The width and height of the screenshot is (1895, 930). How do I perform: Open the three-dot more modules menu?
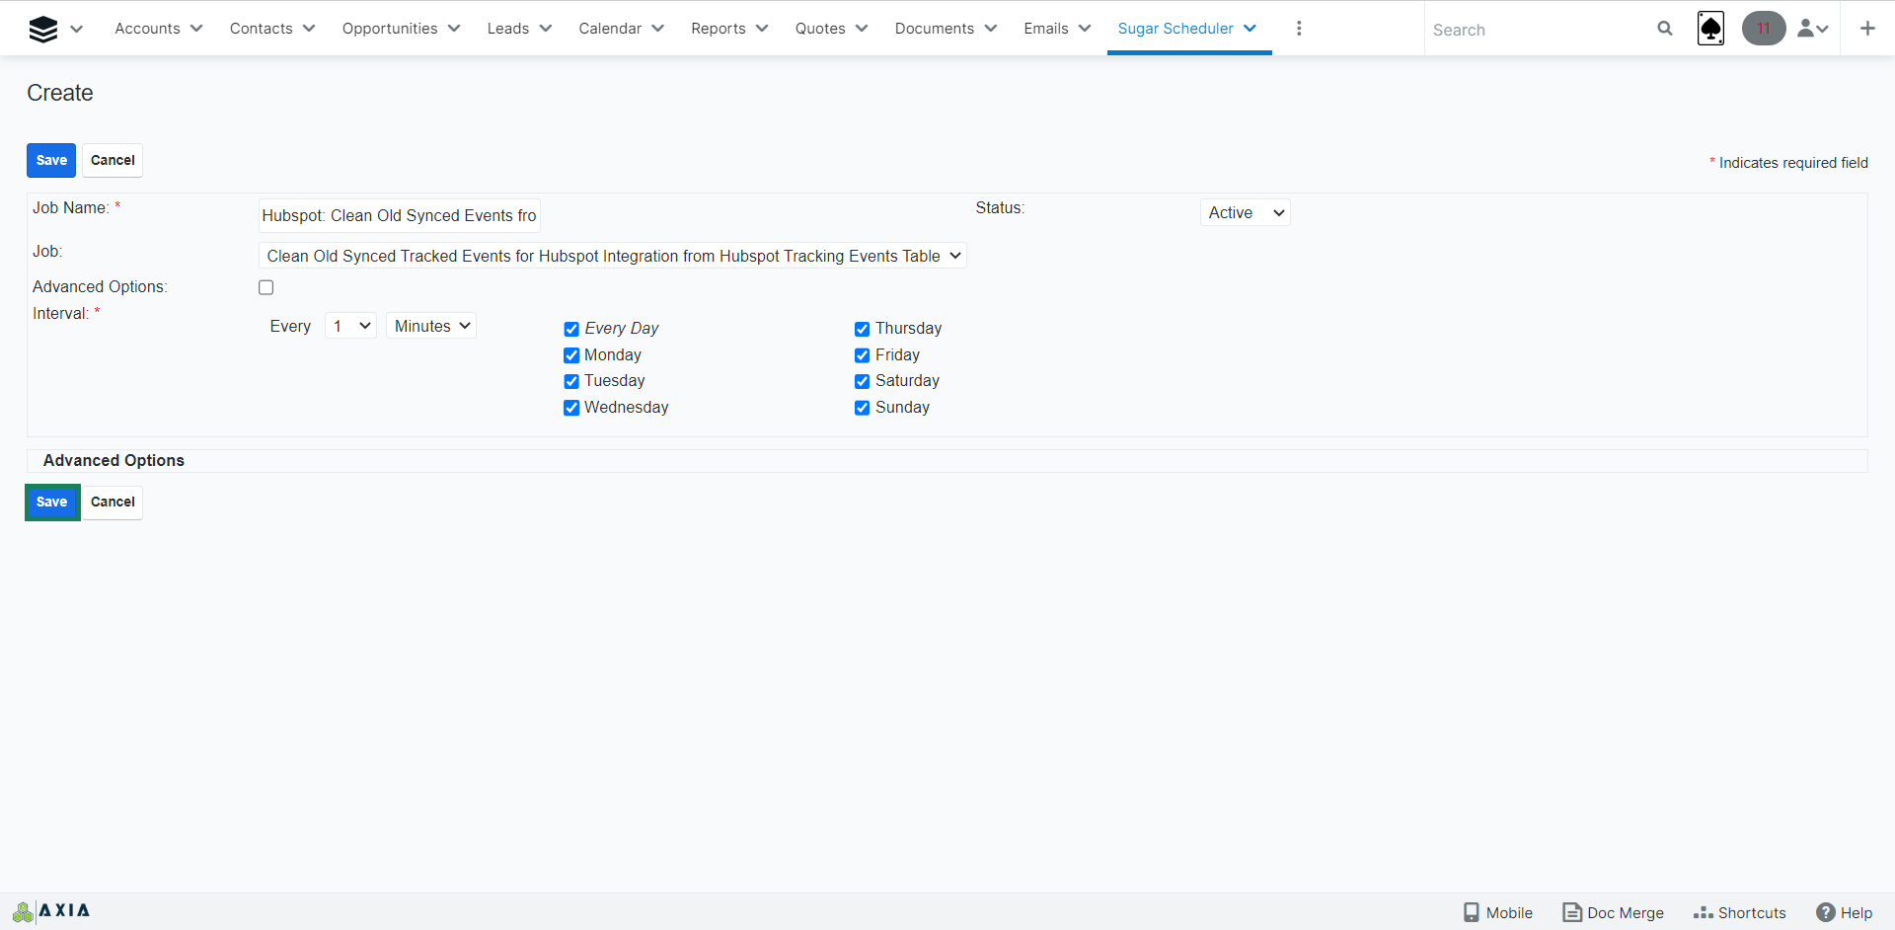point(1299,29)
